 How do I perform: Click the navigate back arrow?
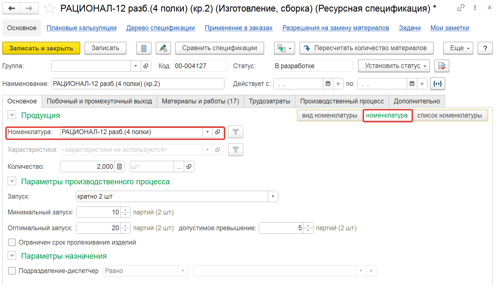pos(12,8)
